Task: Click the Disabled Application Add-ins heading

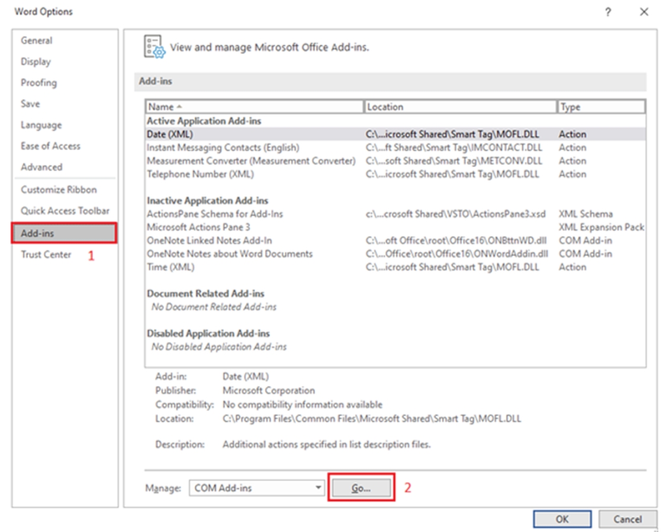Action: (x=208, y=333)
